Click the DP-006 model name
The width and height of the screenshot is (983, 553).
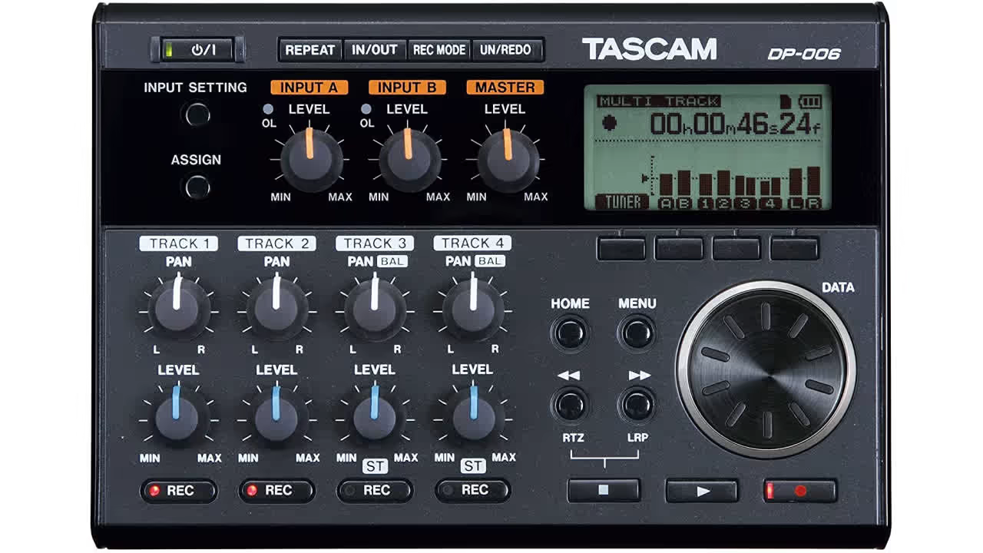tap(804, 54)
